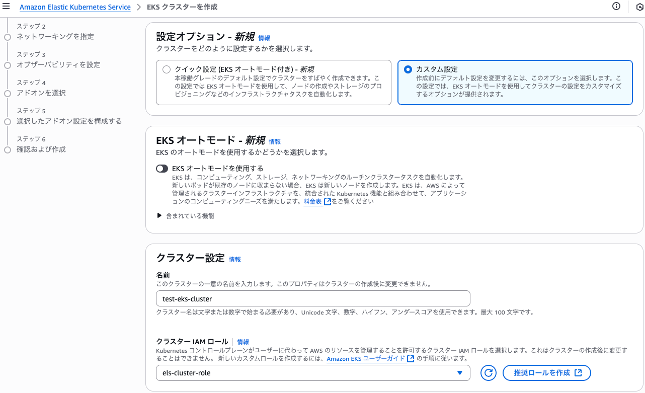Click the info circle icon in top bar
The image size is (645, 393).
pyautogui.click(x=616, y=7)
